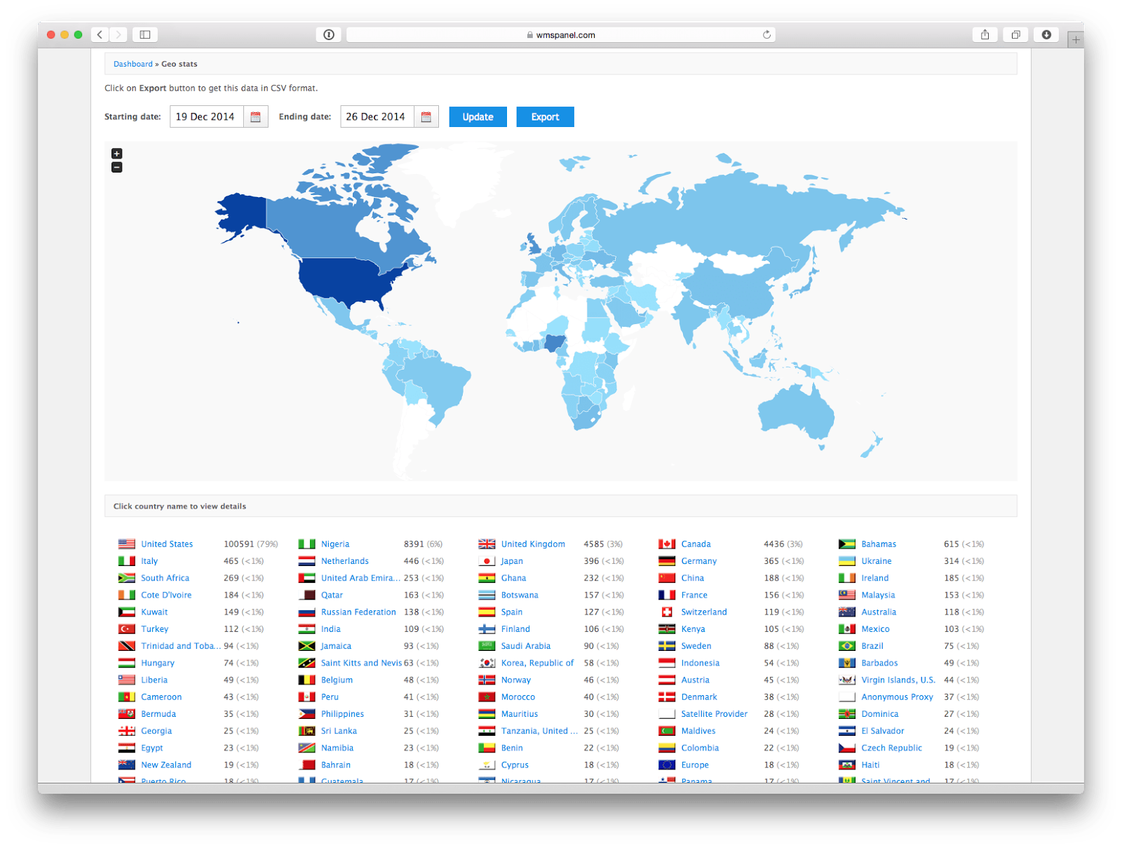Open Saint Kitts and Nevis details

tap(361, 663)
